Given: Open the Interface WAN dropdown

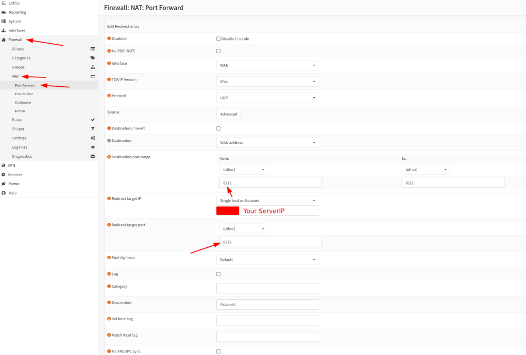Looking at the screenshot, I should 267,65.
